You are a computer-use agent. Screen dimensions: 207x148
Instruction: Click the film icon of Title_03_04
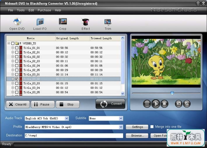point(21,88)
